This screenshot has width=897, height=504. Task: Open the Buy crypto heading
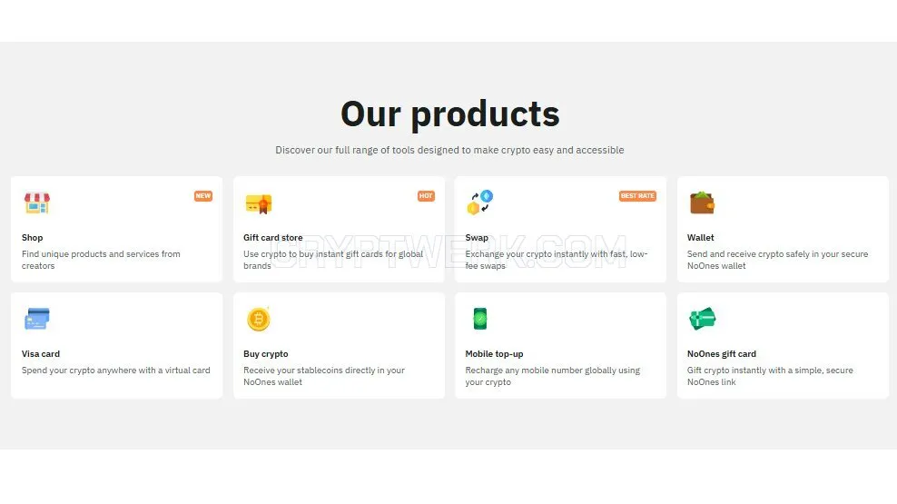(265, 353)
